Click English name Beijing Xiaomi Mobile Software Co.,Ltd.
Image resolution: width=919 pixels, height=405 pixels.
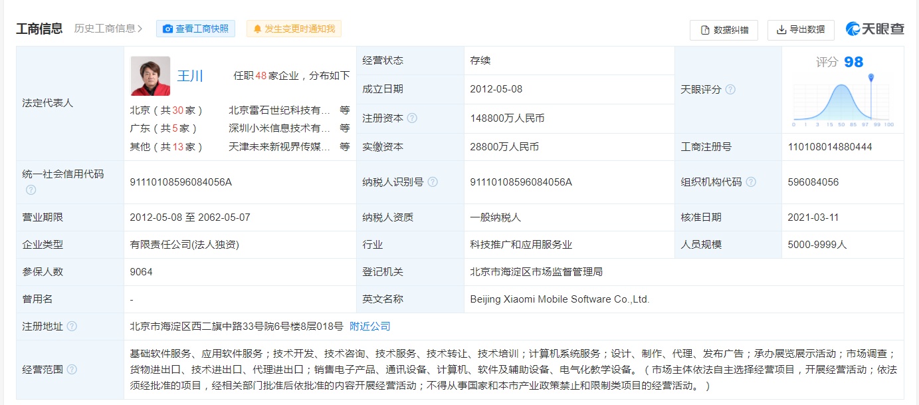560,299
